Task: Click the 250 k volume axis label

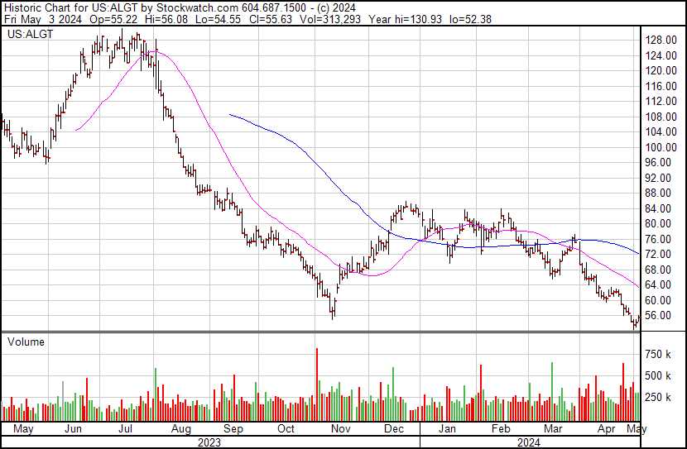Action: point(658,397)
